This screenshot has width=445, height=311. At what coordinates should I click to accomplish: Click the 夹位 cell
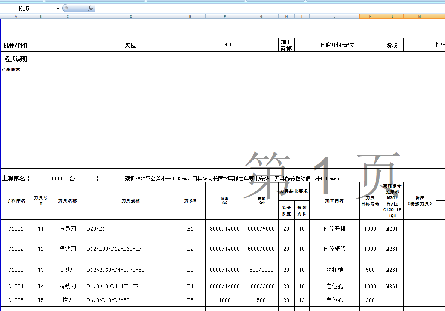pyautogui.click(x=131, y=45)
